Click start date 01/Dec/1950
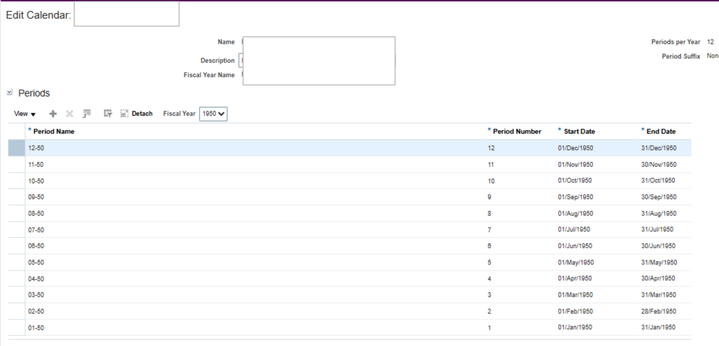 [x=575, y=148]
